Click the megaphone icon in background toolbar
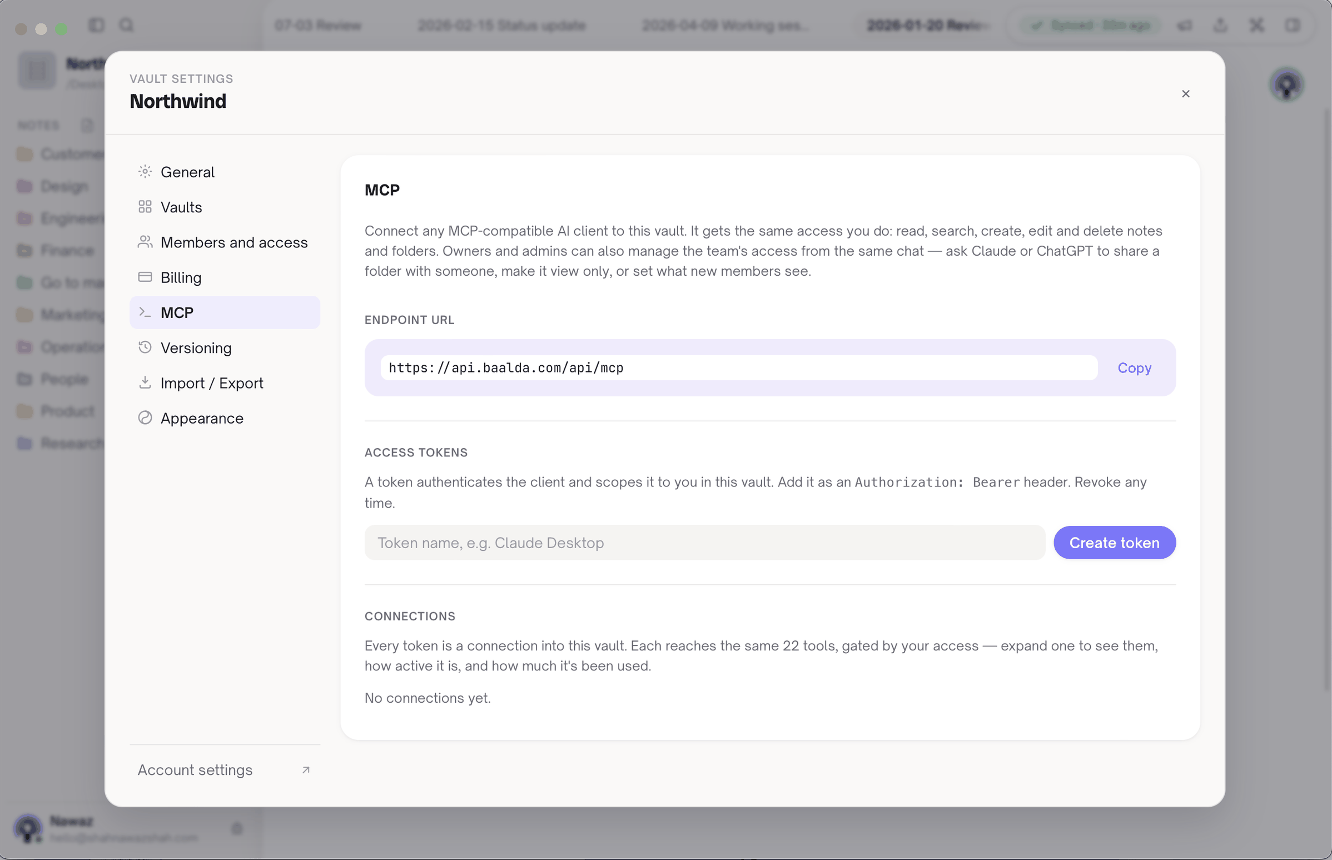 point(1185,25)
